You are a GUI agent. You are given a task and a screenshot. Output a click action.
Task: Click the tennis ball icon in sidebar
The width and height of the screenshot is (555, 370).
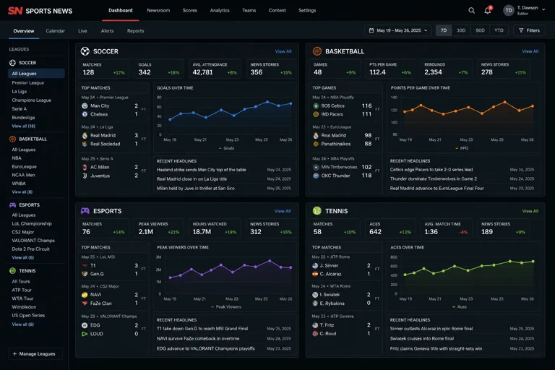pos(13,271)
